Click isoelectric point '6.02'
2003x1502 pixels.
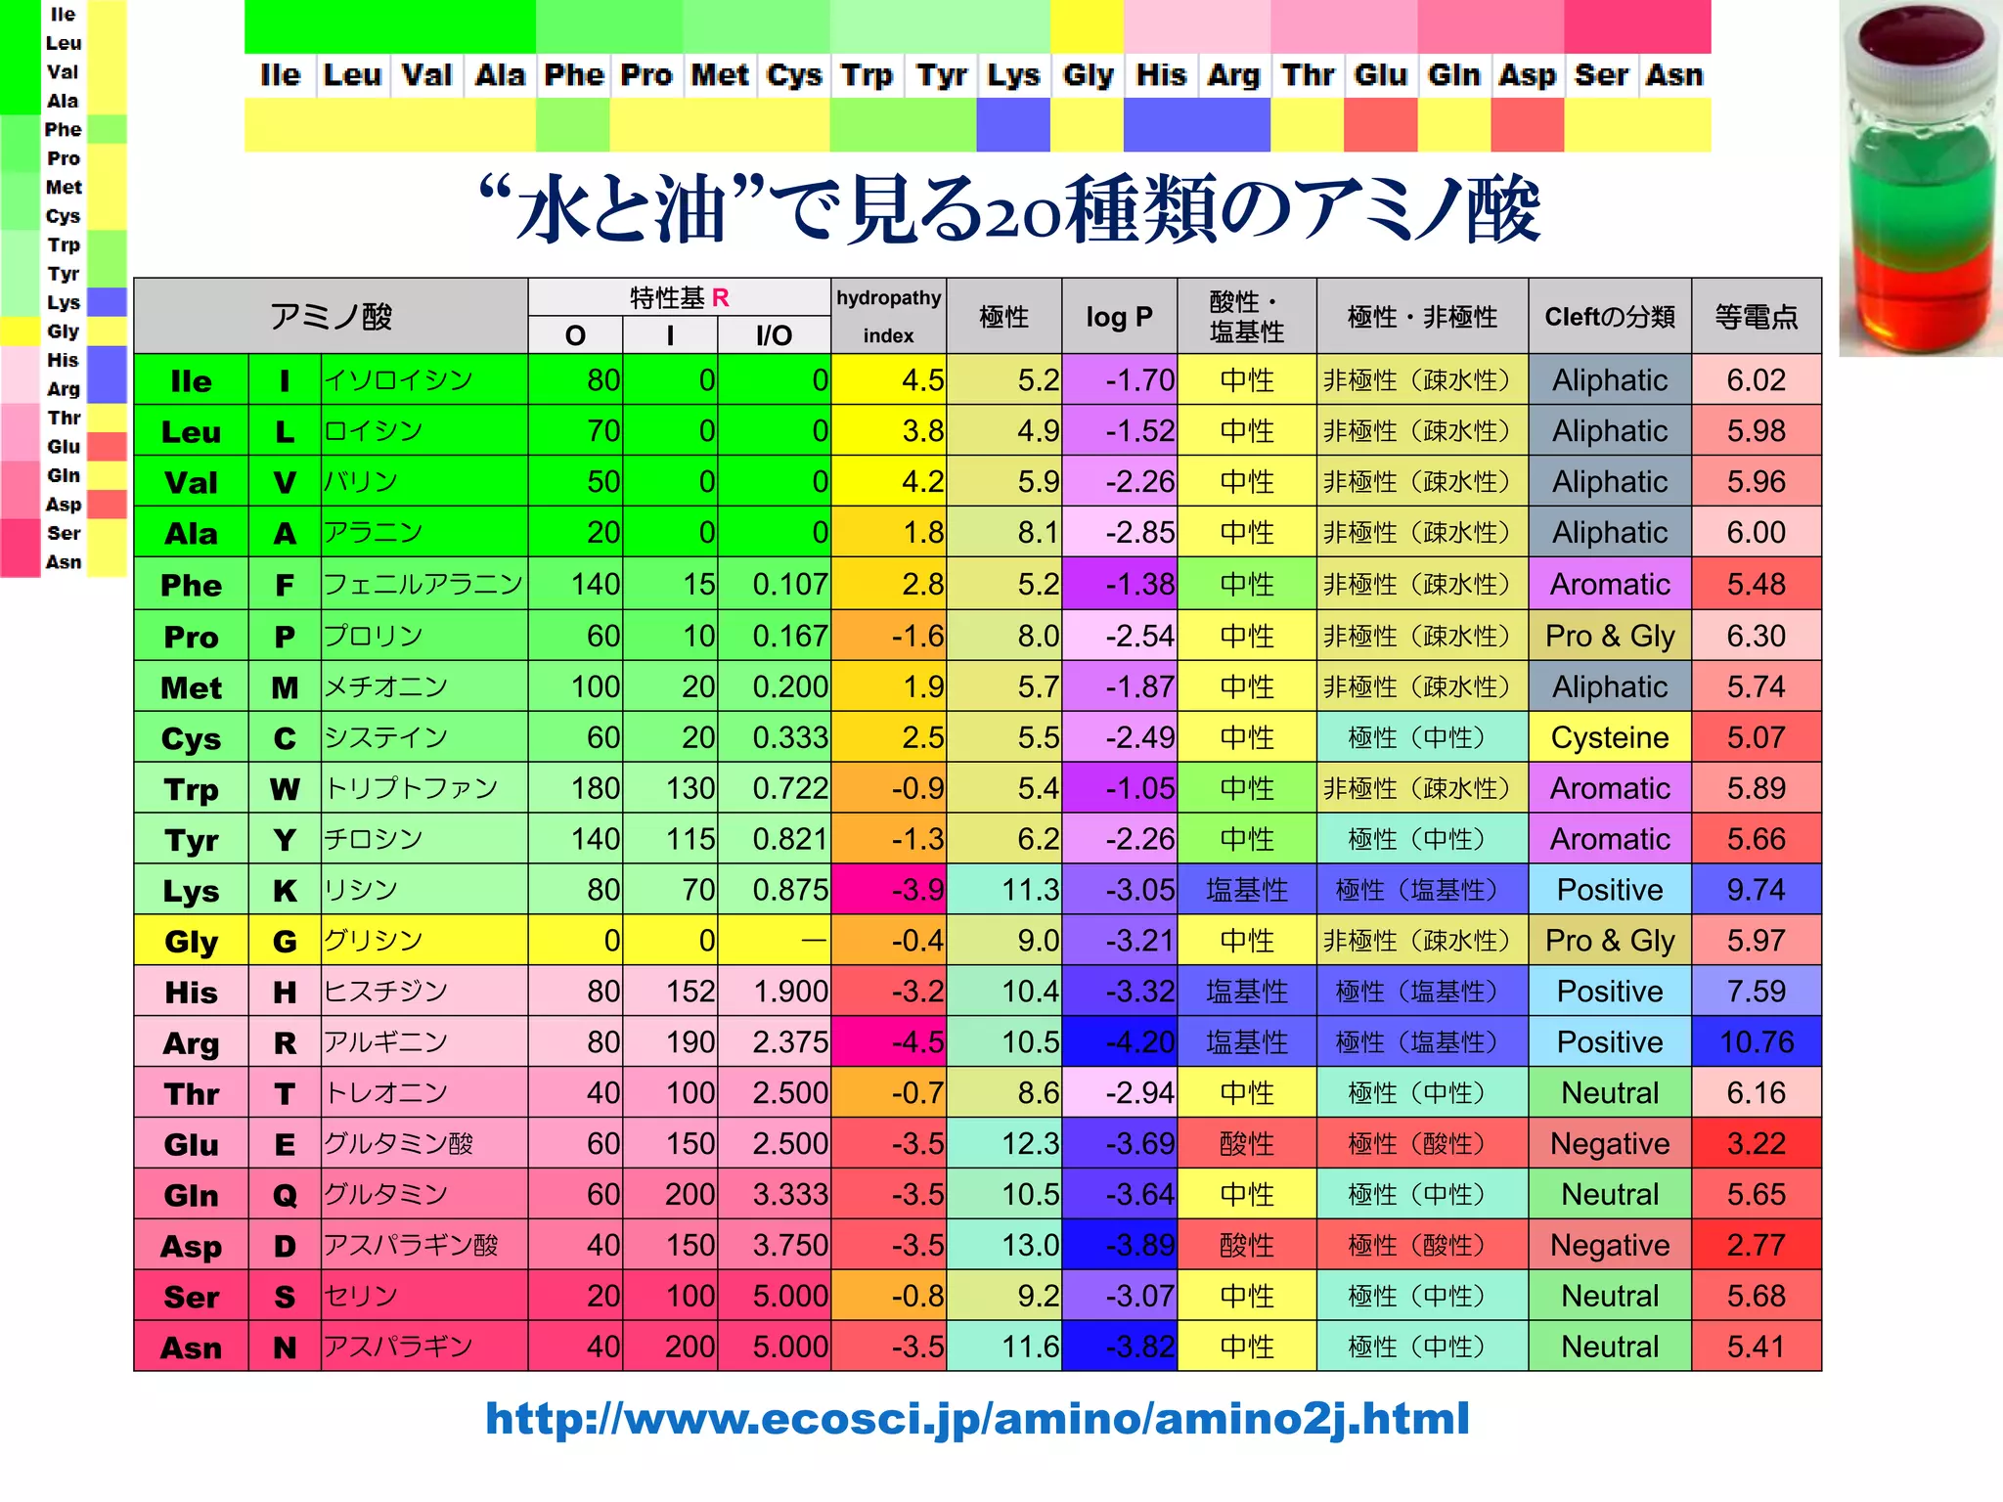1757,379
